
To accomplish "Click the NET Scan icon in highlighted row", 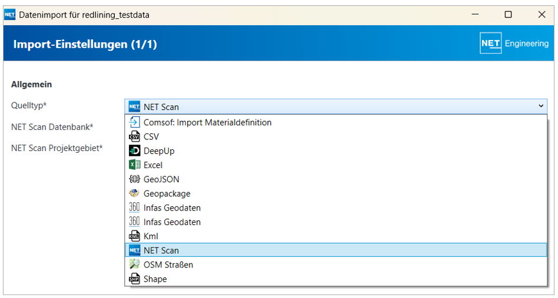I will tap(134, 250).
